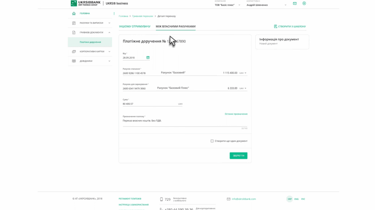
Task: Select Платіжні доручення in the sidebar
Action: click(x=90, y=42)
